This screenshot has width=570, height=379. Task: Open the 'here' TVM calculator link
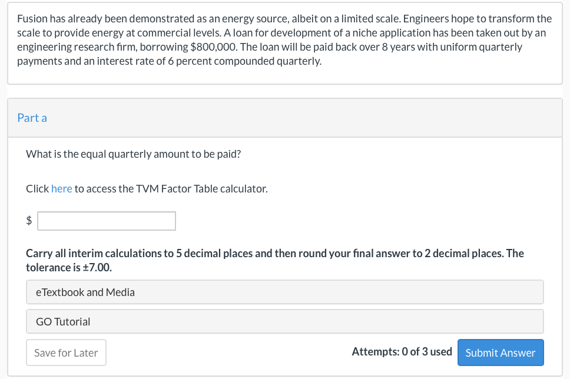pos(61,189)
